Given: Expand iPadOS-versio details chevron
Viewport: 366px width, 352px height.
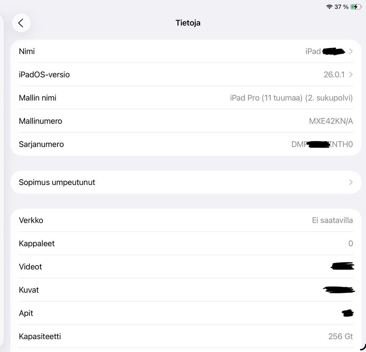Looking at the screenshot, I should [351, 75].
